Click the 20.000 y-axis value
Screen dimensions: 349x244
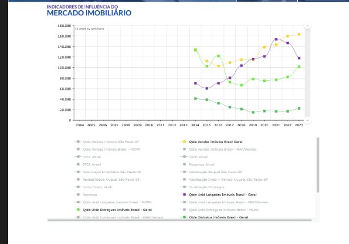click(65, 110)
